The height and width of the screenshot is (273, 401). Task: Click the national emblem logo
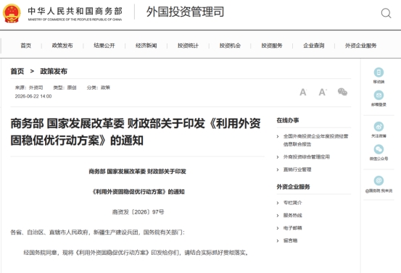click(x=12, y=13)
